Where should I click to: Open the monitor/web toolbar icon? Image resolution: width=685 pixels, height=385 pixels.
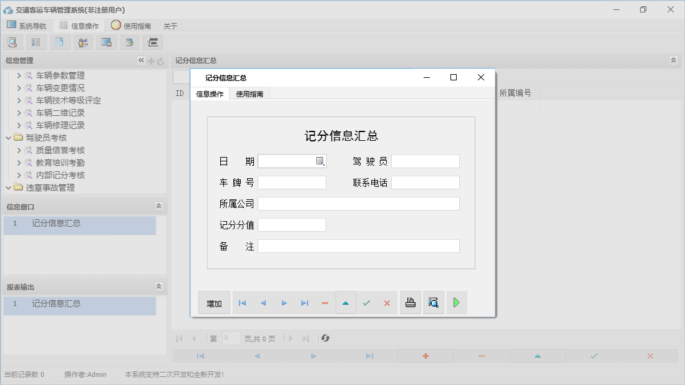pos(107,42)
